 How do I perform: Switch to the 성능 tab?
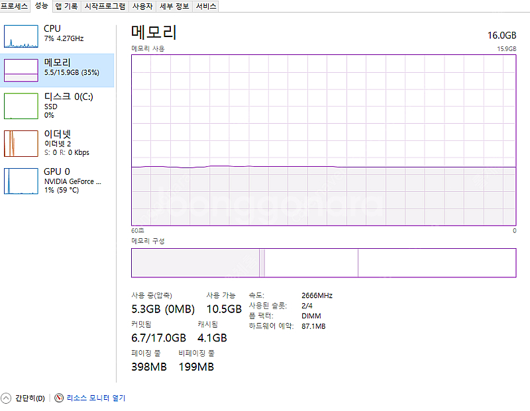click(41, 6)
